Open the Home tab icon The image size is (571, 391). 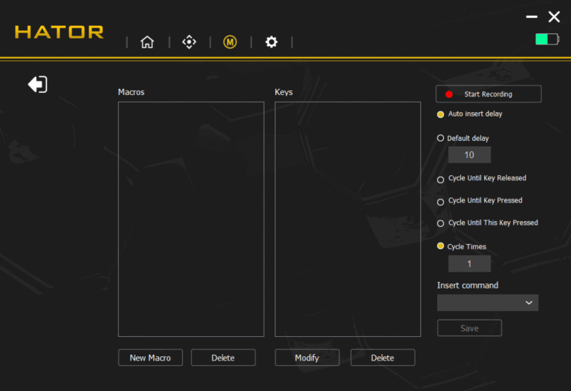click(x=147, y=42)
